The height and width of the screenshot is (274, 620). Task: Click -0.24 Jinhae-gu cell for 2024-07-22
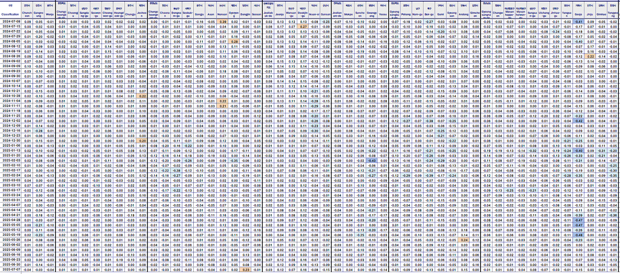click(x=555, y=31)
